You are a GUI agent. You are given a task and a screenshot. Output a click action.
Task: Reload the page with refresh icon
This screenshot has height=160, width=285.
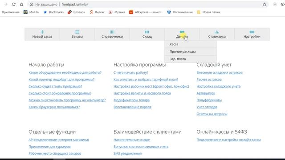[x=14, y=4]
